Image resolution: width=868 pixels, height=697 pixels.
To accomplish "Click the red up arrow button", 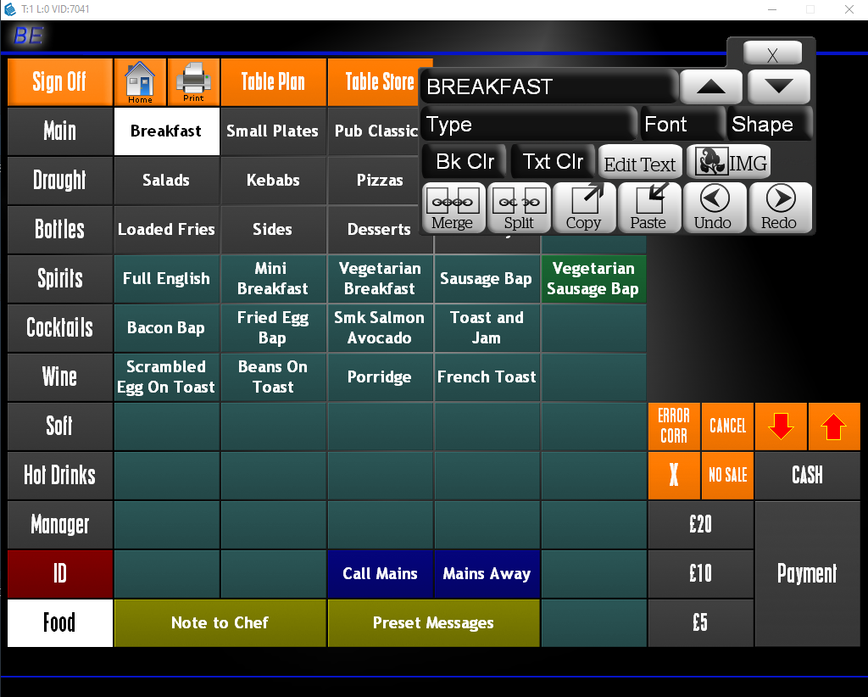I will coord(834,427).
